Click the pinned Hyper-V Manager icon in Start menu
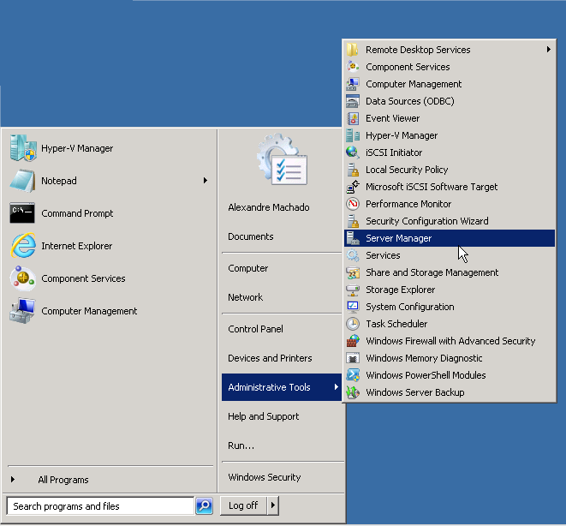 (23, 148)
